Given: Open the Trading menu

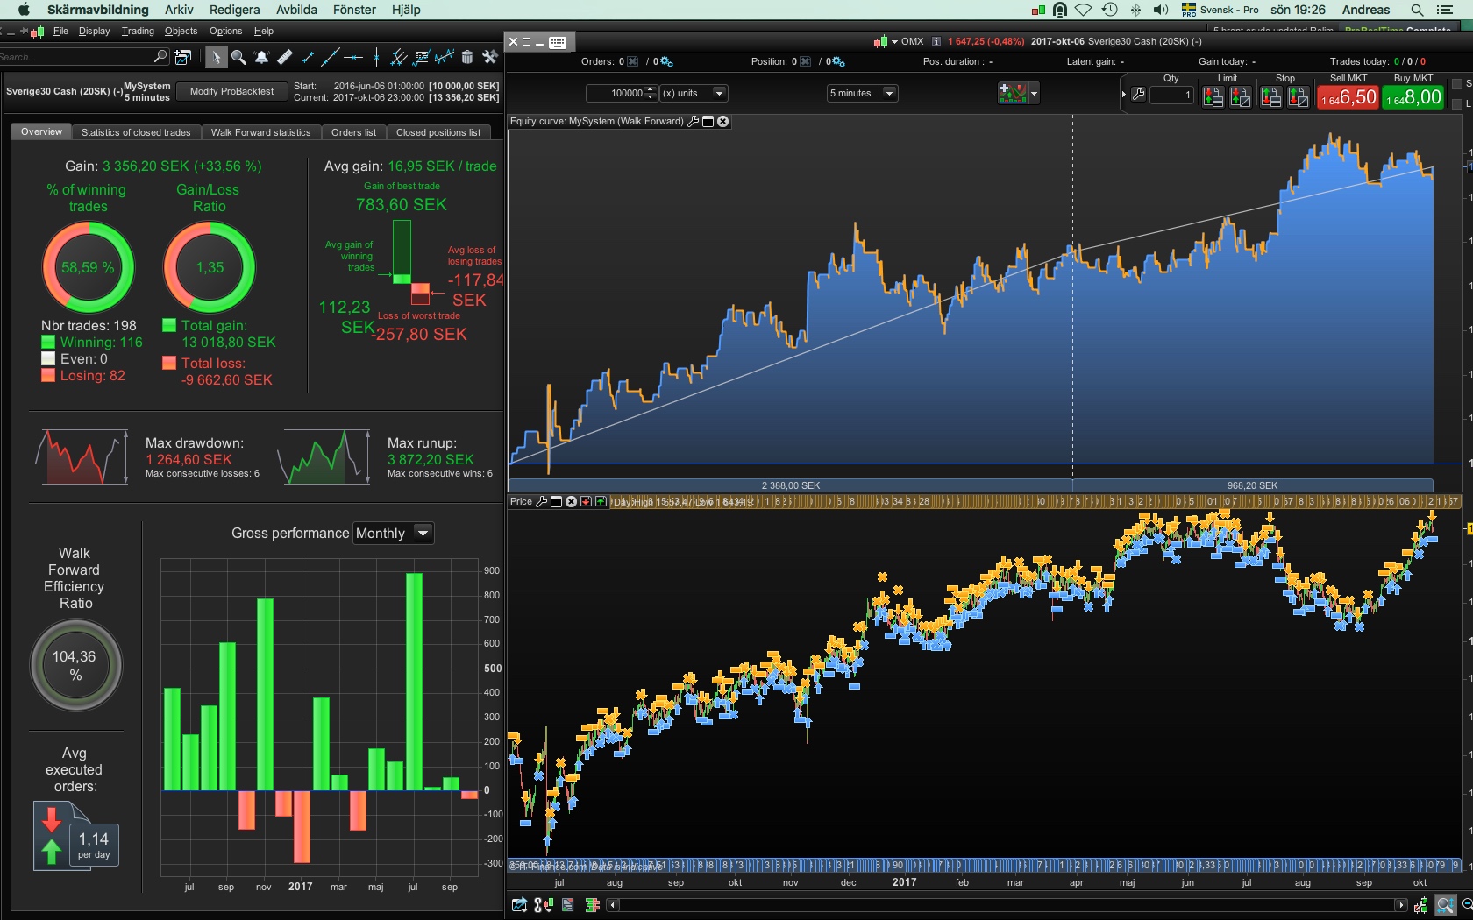Looking at the screenshot, I should [x=138, y=32].
